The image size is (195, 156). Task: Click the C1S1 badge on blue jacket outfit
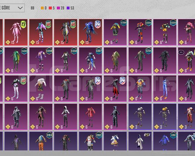coord(173,135)
